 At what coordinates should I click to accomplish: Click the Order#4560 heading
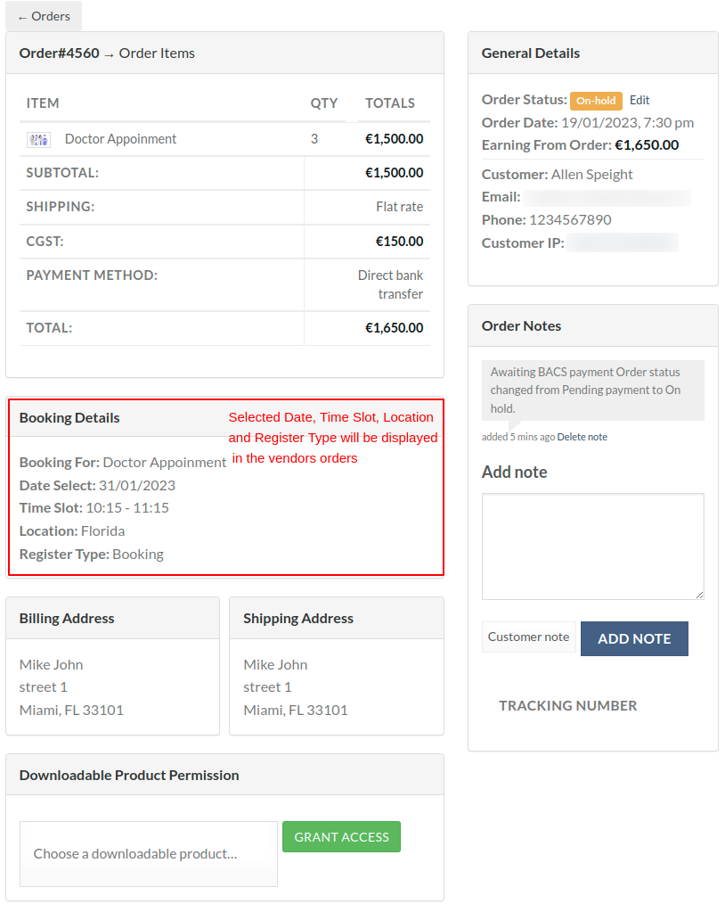(x=59, y=53)
